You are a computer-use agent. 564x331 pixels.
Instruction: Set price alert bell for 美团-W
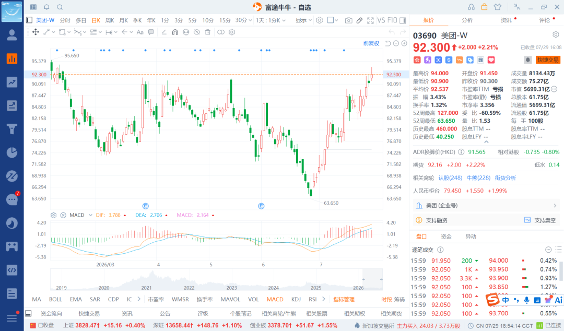pyautogui.click(x=527, y=60)
